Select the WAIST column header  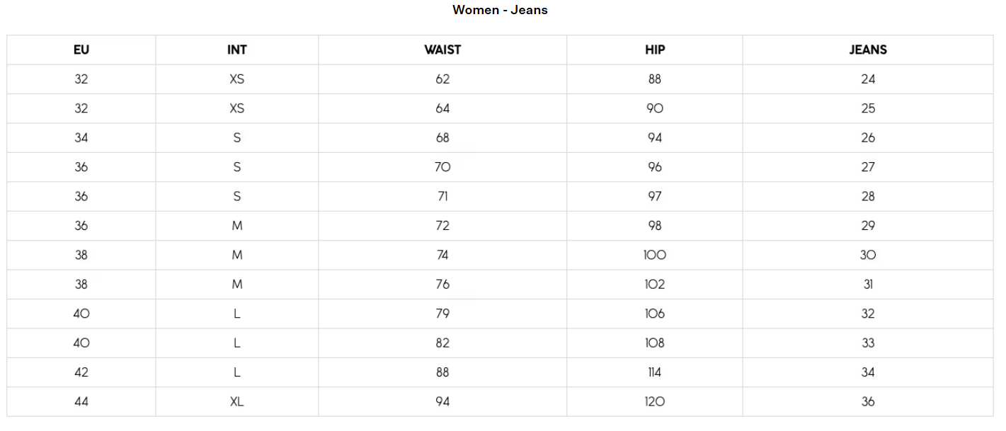click(442, 50)
